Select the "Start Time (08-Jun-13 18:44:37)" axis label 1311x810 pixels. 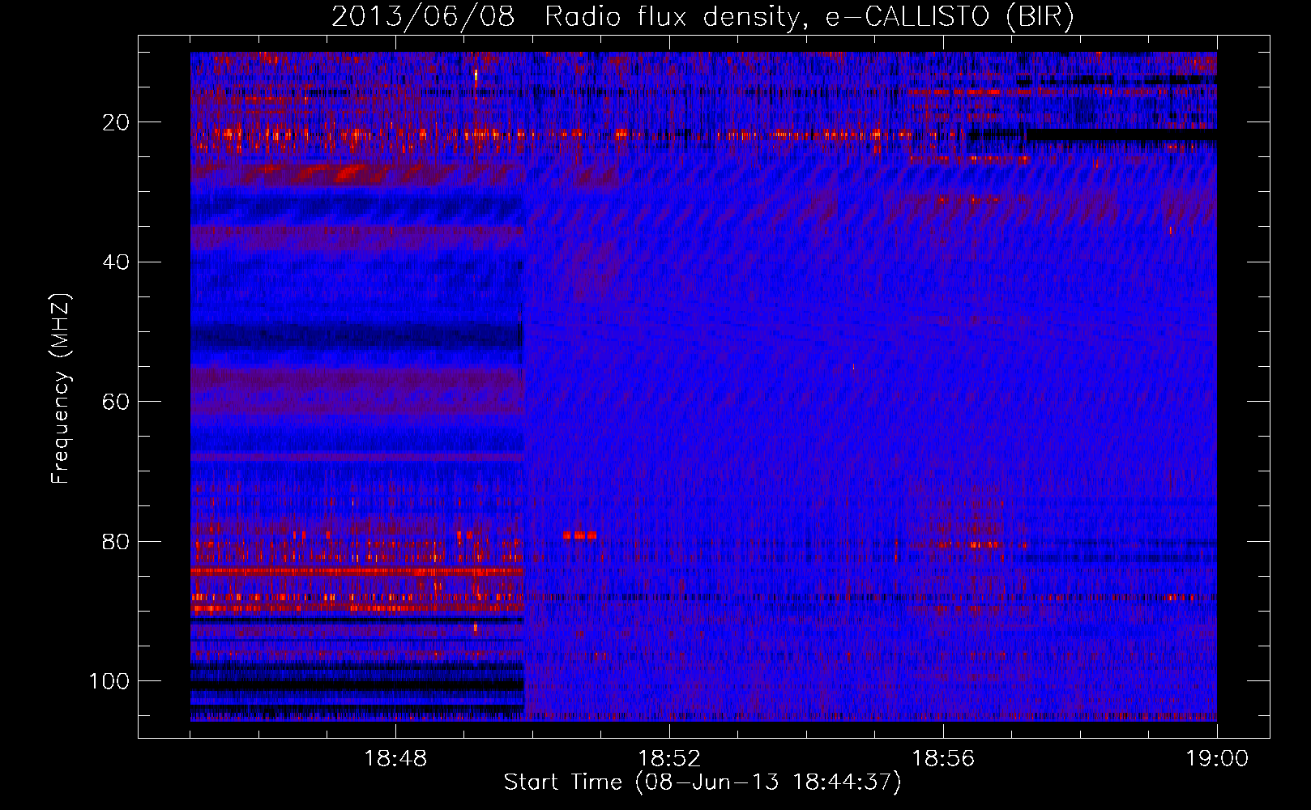[702, 782]
